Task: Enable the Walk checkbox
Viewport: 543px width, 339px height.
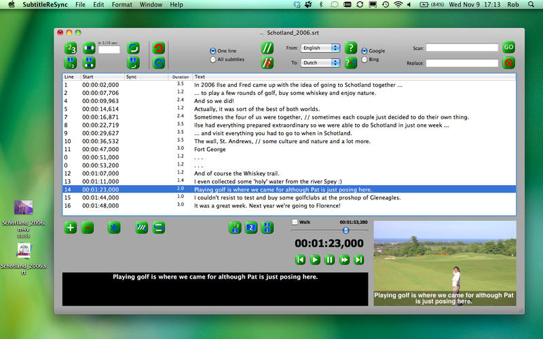Action: pos(295,222)
